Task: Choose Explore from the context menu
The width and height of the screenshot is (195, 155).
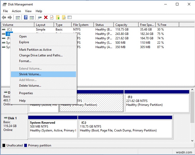Action: (43, 42)
